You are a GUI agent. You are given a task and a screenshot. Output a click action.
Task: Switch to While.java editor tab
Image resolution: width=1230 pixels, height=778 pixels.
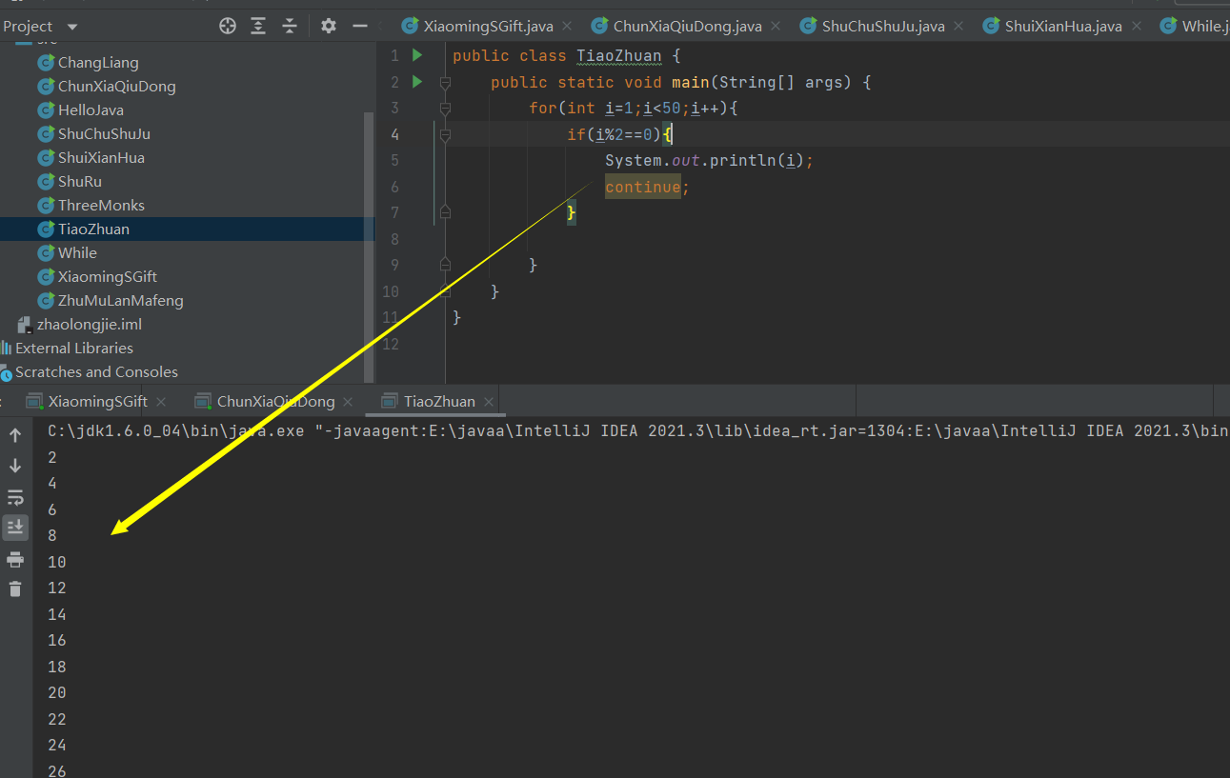[x=1191, y=26]
